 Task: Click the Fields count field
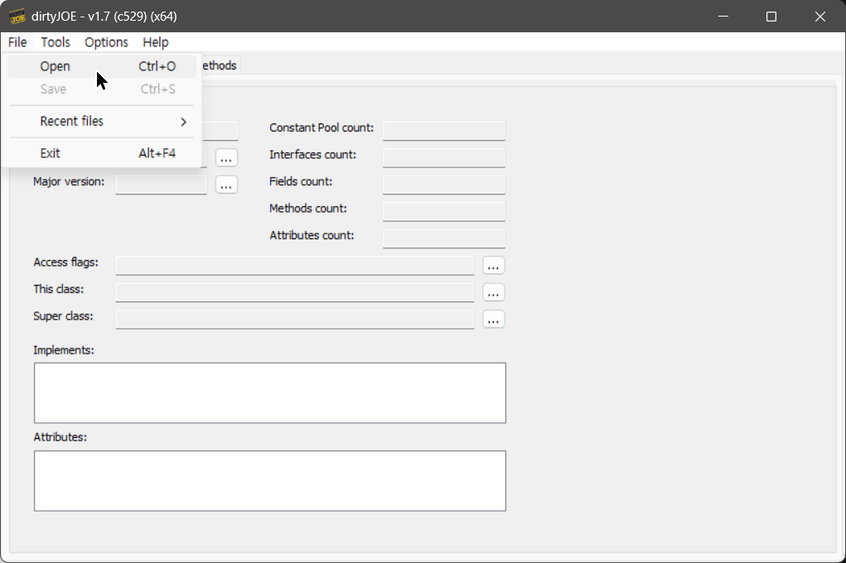[x=444, y=185]
